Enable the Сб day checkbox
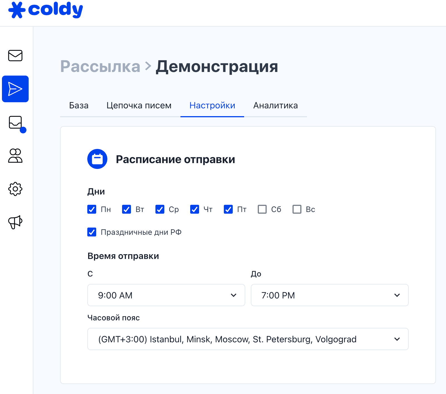This screenshot has width=446, height=394. (x=262, y=209)
